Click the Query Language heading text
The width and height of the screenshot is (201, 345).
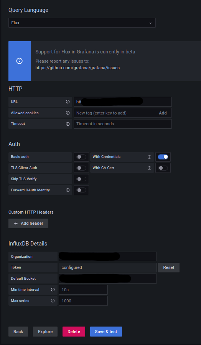[x=28, y=10]
